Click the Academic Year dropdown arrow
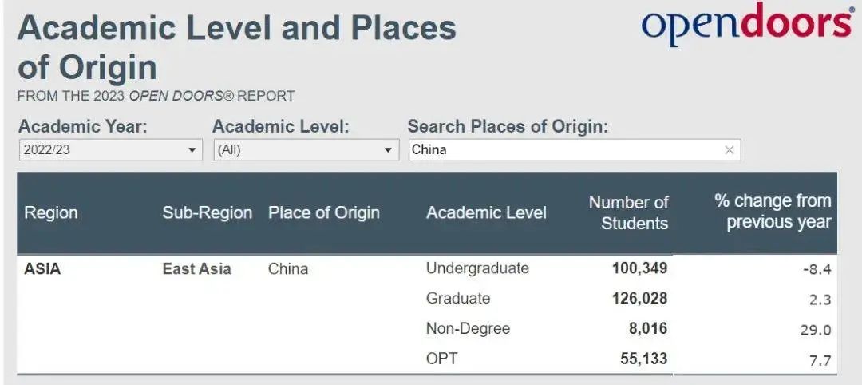The width and height of the screenshot is (862, 385). click(192, 150)
